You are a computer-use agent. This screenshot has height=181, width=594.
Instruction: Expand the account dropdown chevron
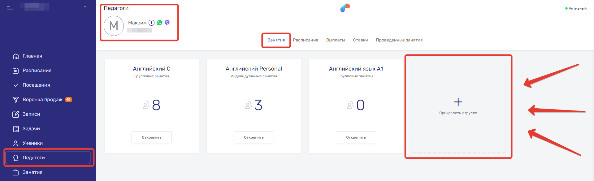(85, 7)
